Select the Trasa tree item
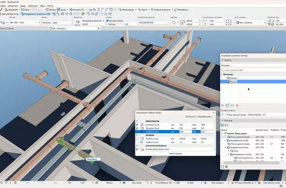Viewport: 286px width, 188px height. tap(236, 151)
